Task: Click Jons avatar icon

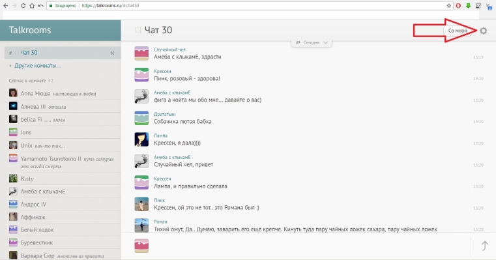Action: pyautogui.click(x=13, y=132)
